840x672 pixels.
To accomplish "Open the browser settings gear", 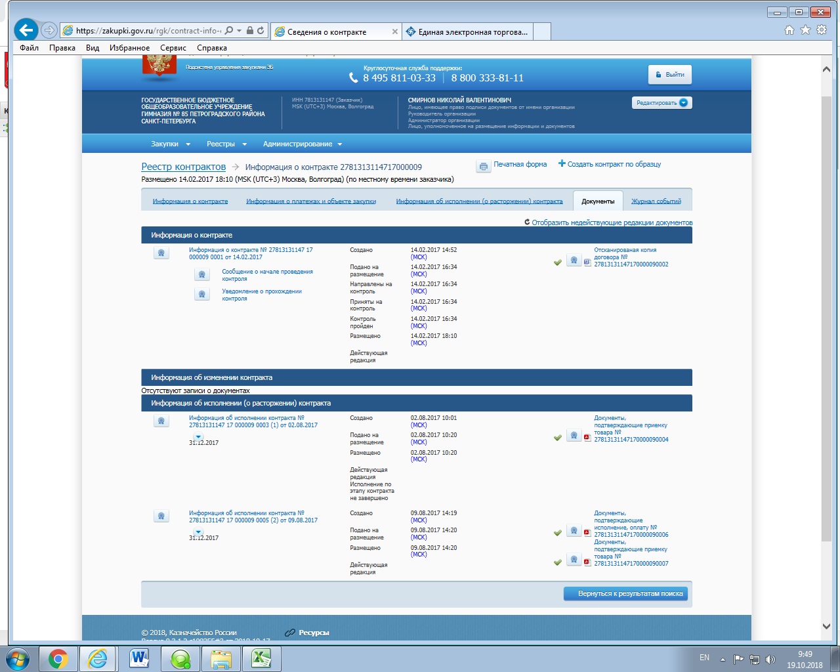I will point(822,30).
